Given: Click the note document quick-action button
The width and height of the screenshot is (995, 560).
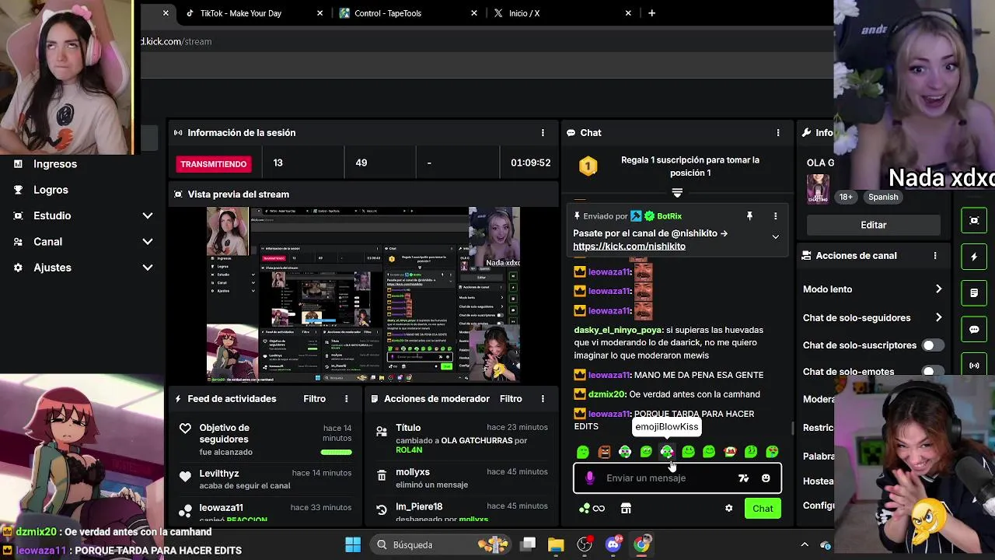Looking at the screenshot, I should click(x=974, y=293).
